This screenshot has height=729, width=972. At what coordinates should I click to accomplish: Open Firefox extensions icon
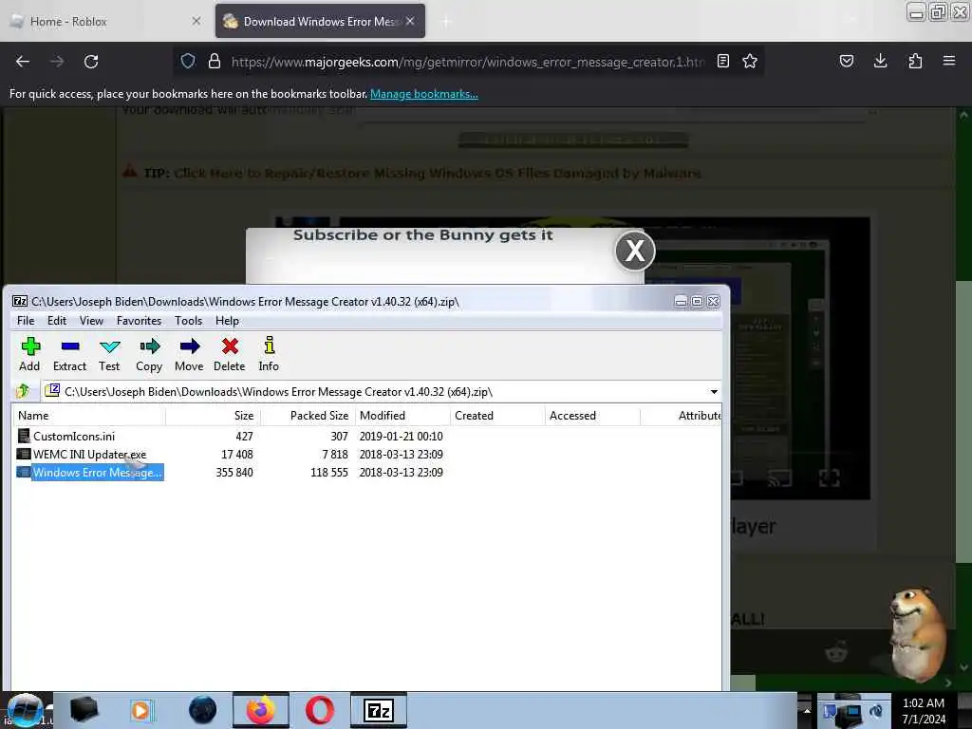click(915, 61)
